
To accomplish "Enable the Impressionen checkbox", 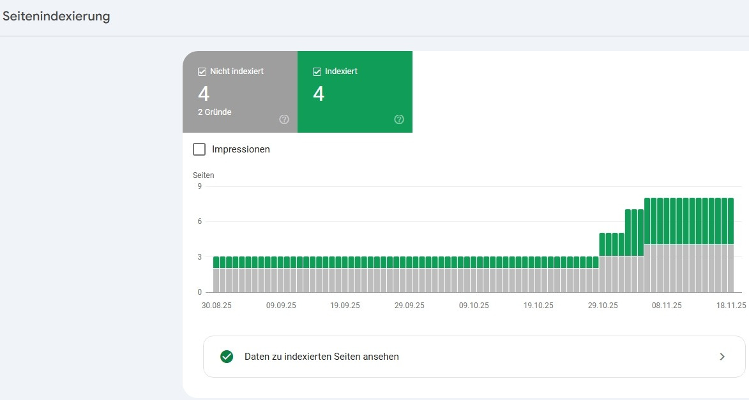I will 199,149.
